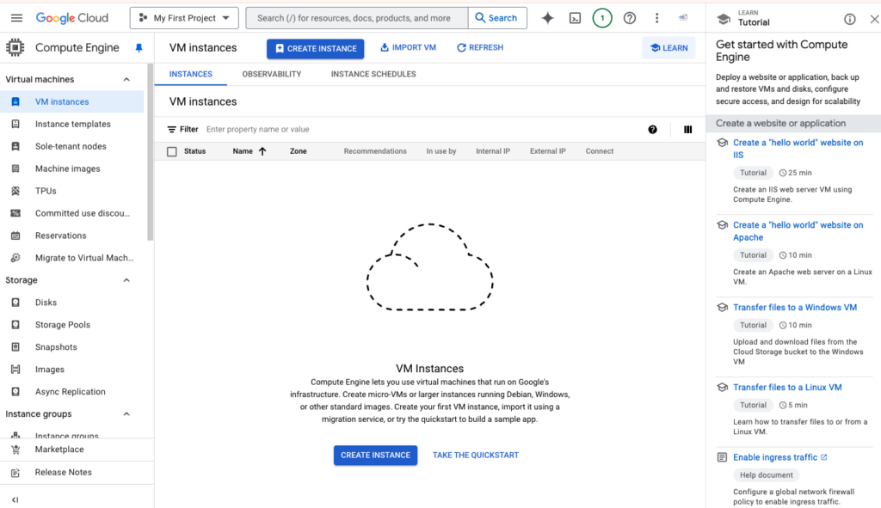The height and width of the screenshot is (508, 881).
Task: Open Async Replication in sidebar
Action: [72, 392]
